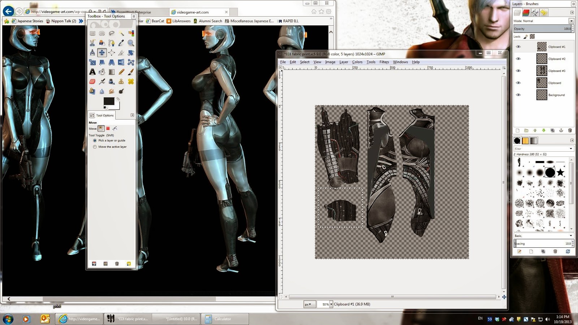Viewport: 578px width, 325px height.
Task: Select the Flip tool
Action: coord(121,62)
